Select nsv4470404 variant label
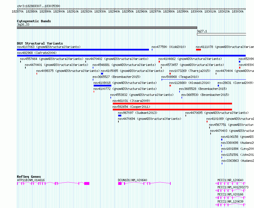This screenshot has width=254, height=208. 235,71
